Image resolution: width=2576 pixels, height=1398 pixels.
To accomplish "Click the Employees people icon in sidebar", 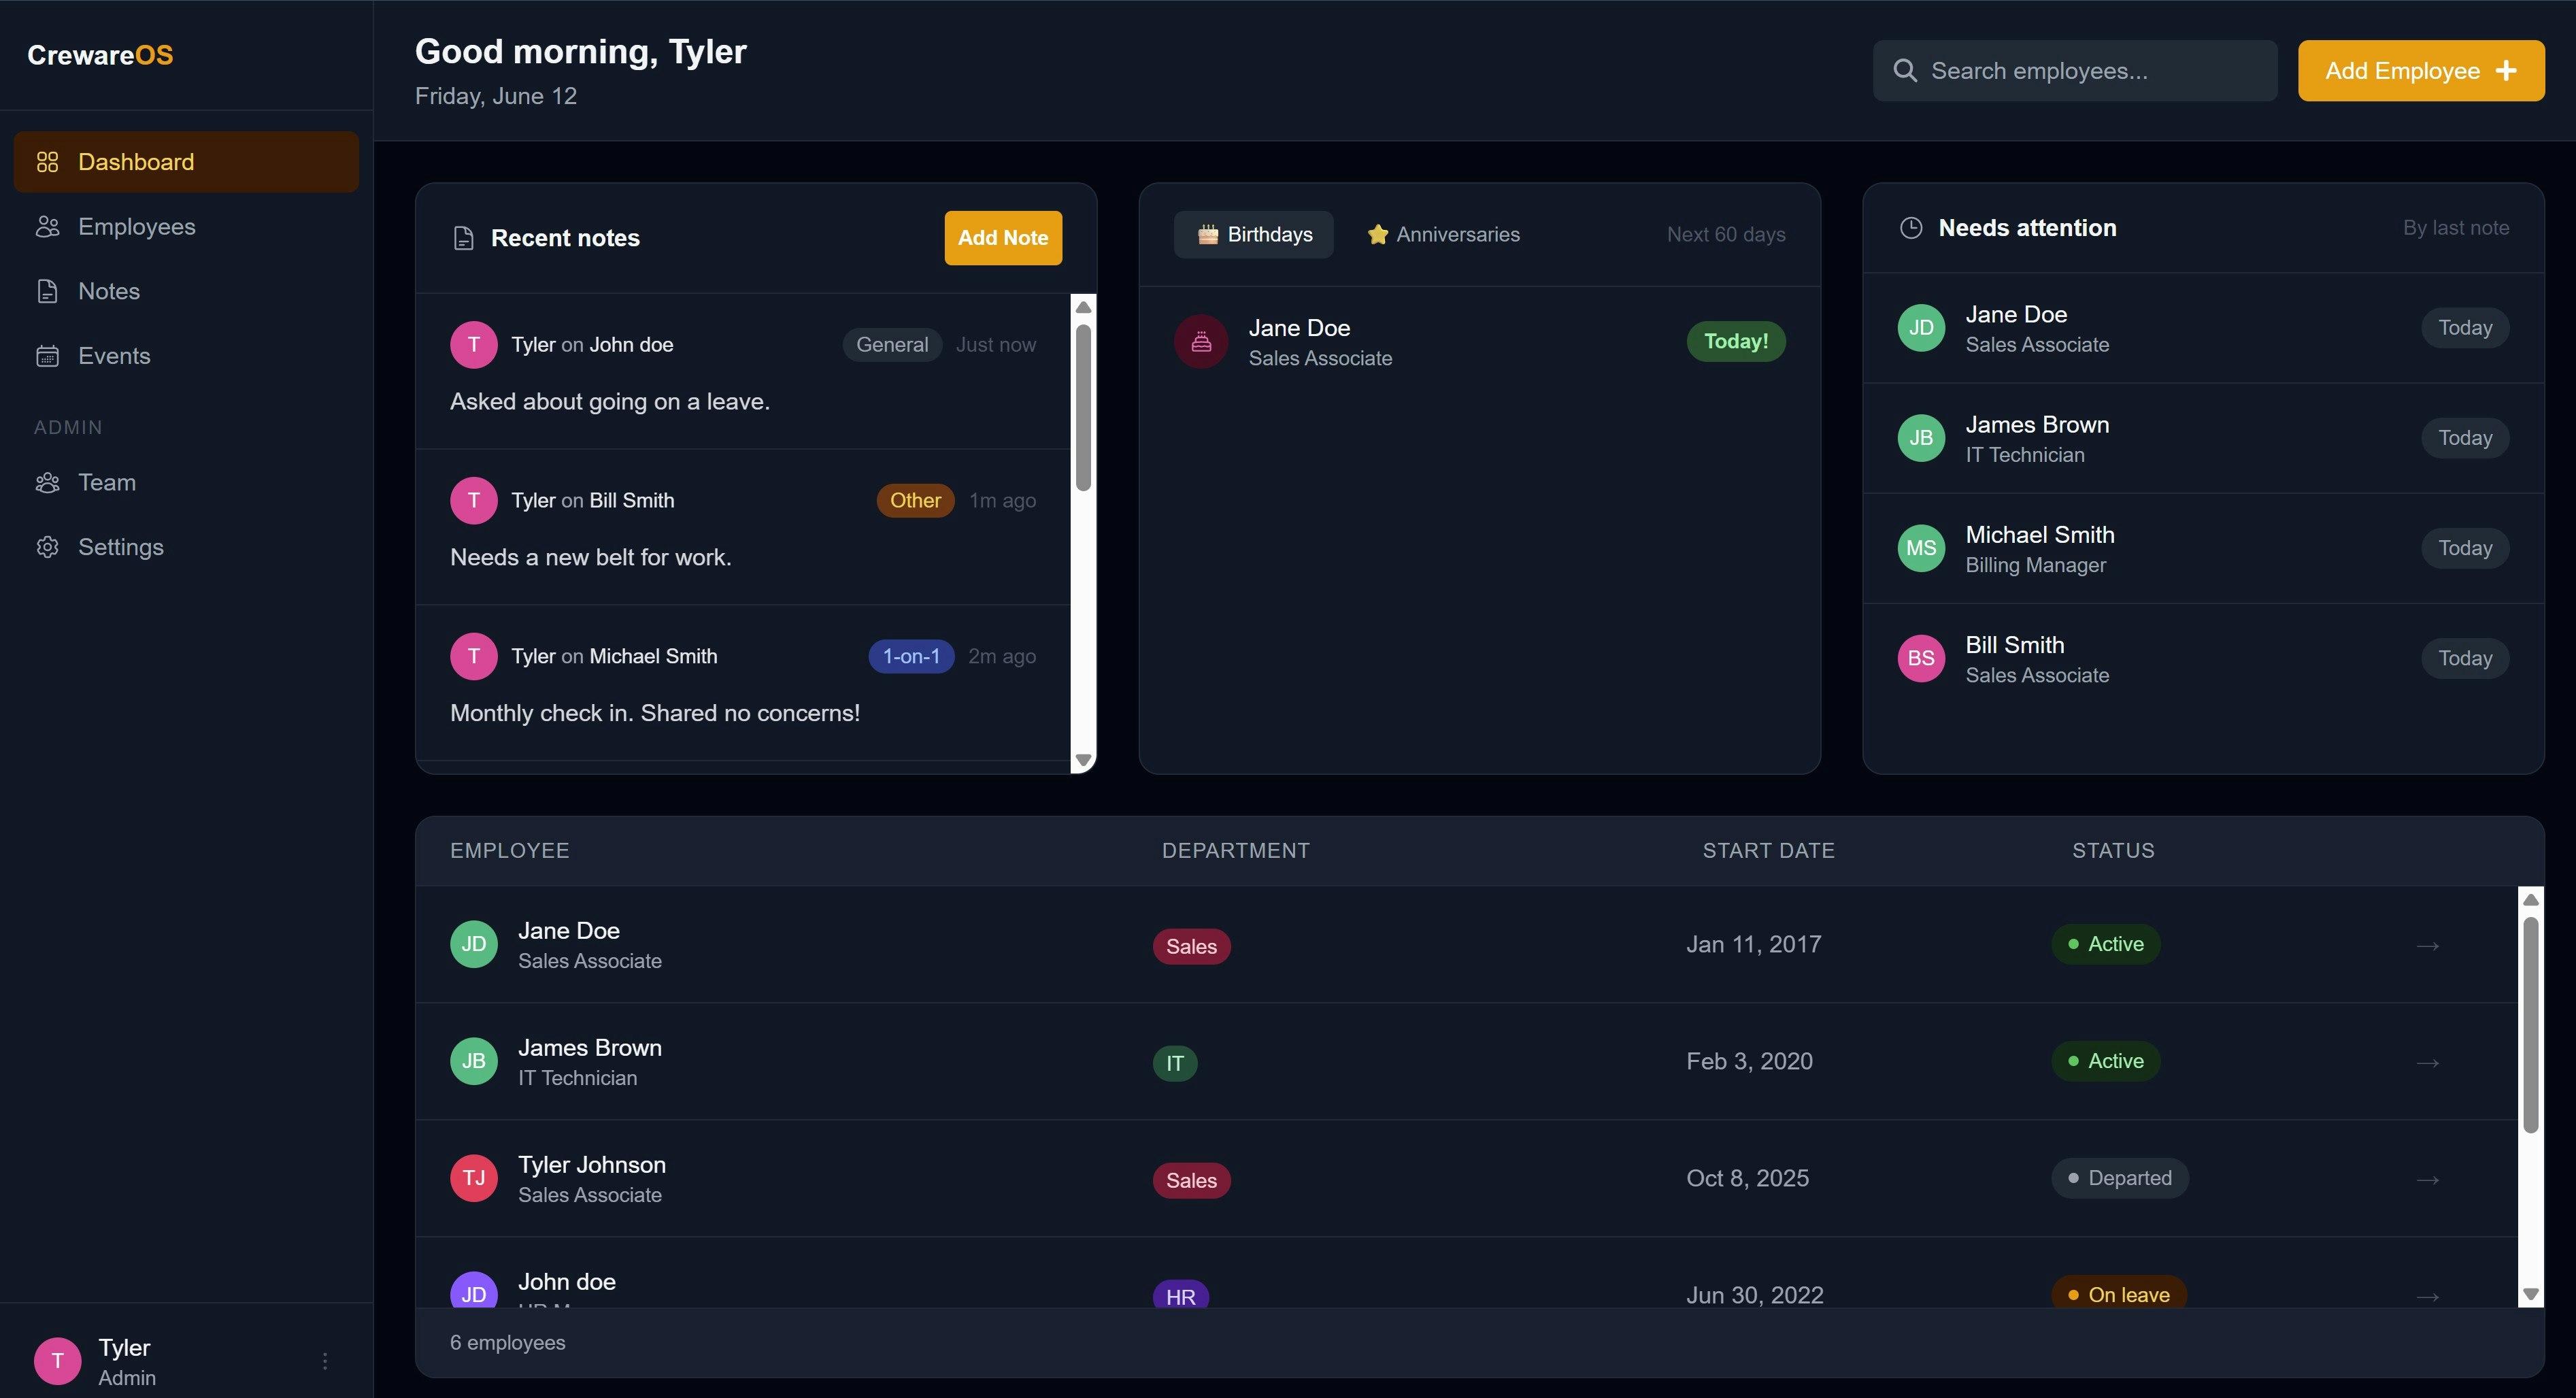I will pos(47,227).
